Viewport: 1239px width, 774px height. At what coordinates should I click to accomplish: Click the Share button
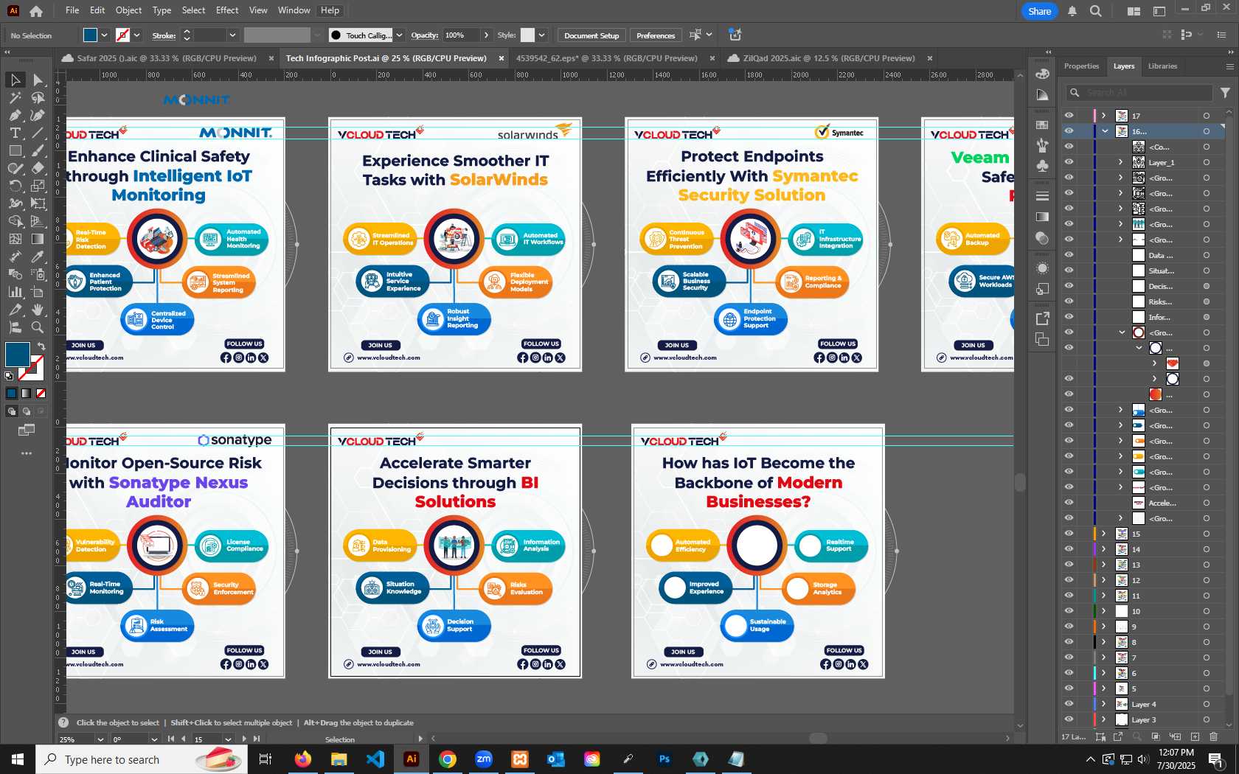(x=1039, y=11)
